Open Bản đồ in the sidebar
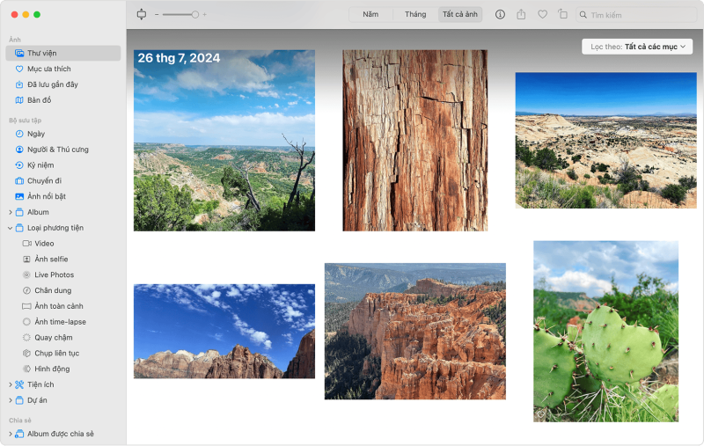Image resolution: width=704 pixels, height=446 pixels. (x=40, y=100)
